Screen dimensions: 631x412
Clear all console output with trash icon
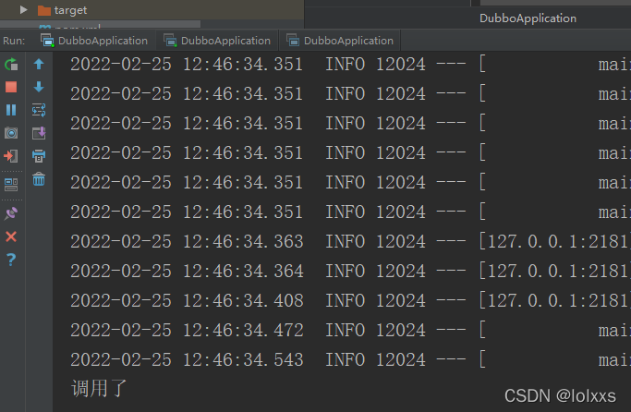click(39, 178)
